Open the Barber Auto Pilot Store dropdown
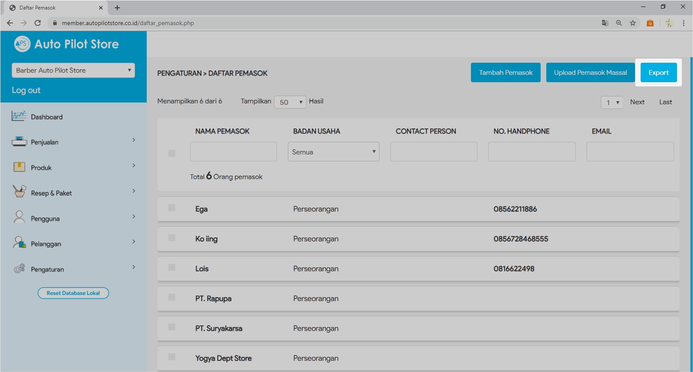 (x=73, y=71)
